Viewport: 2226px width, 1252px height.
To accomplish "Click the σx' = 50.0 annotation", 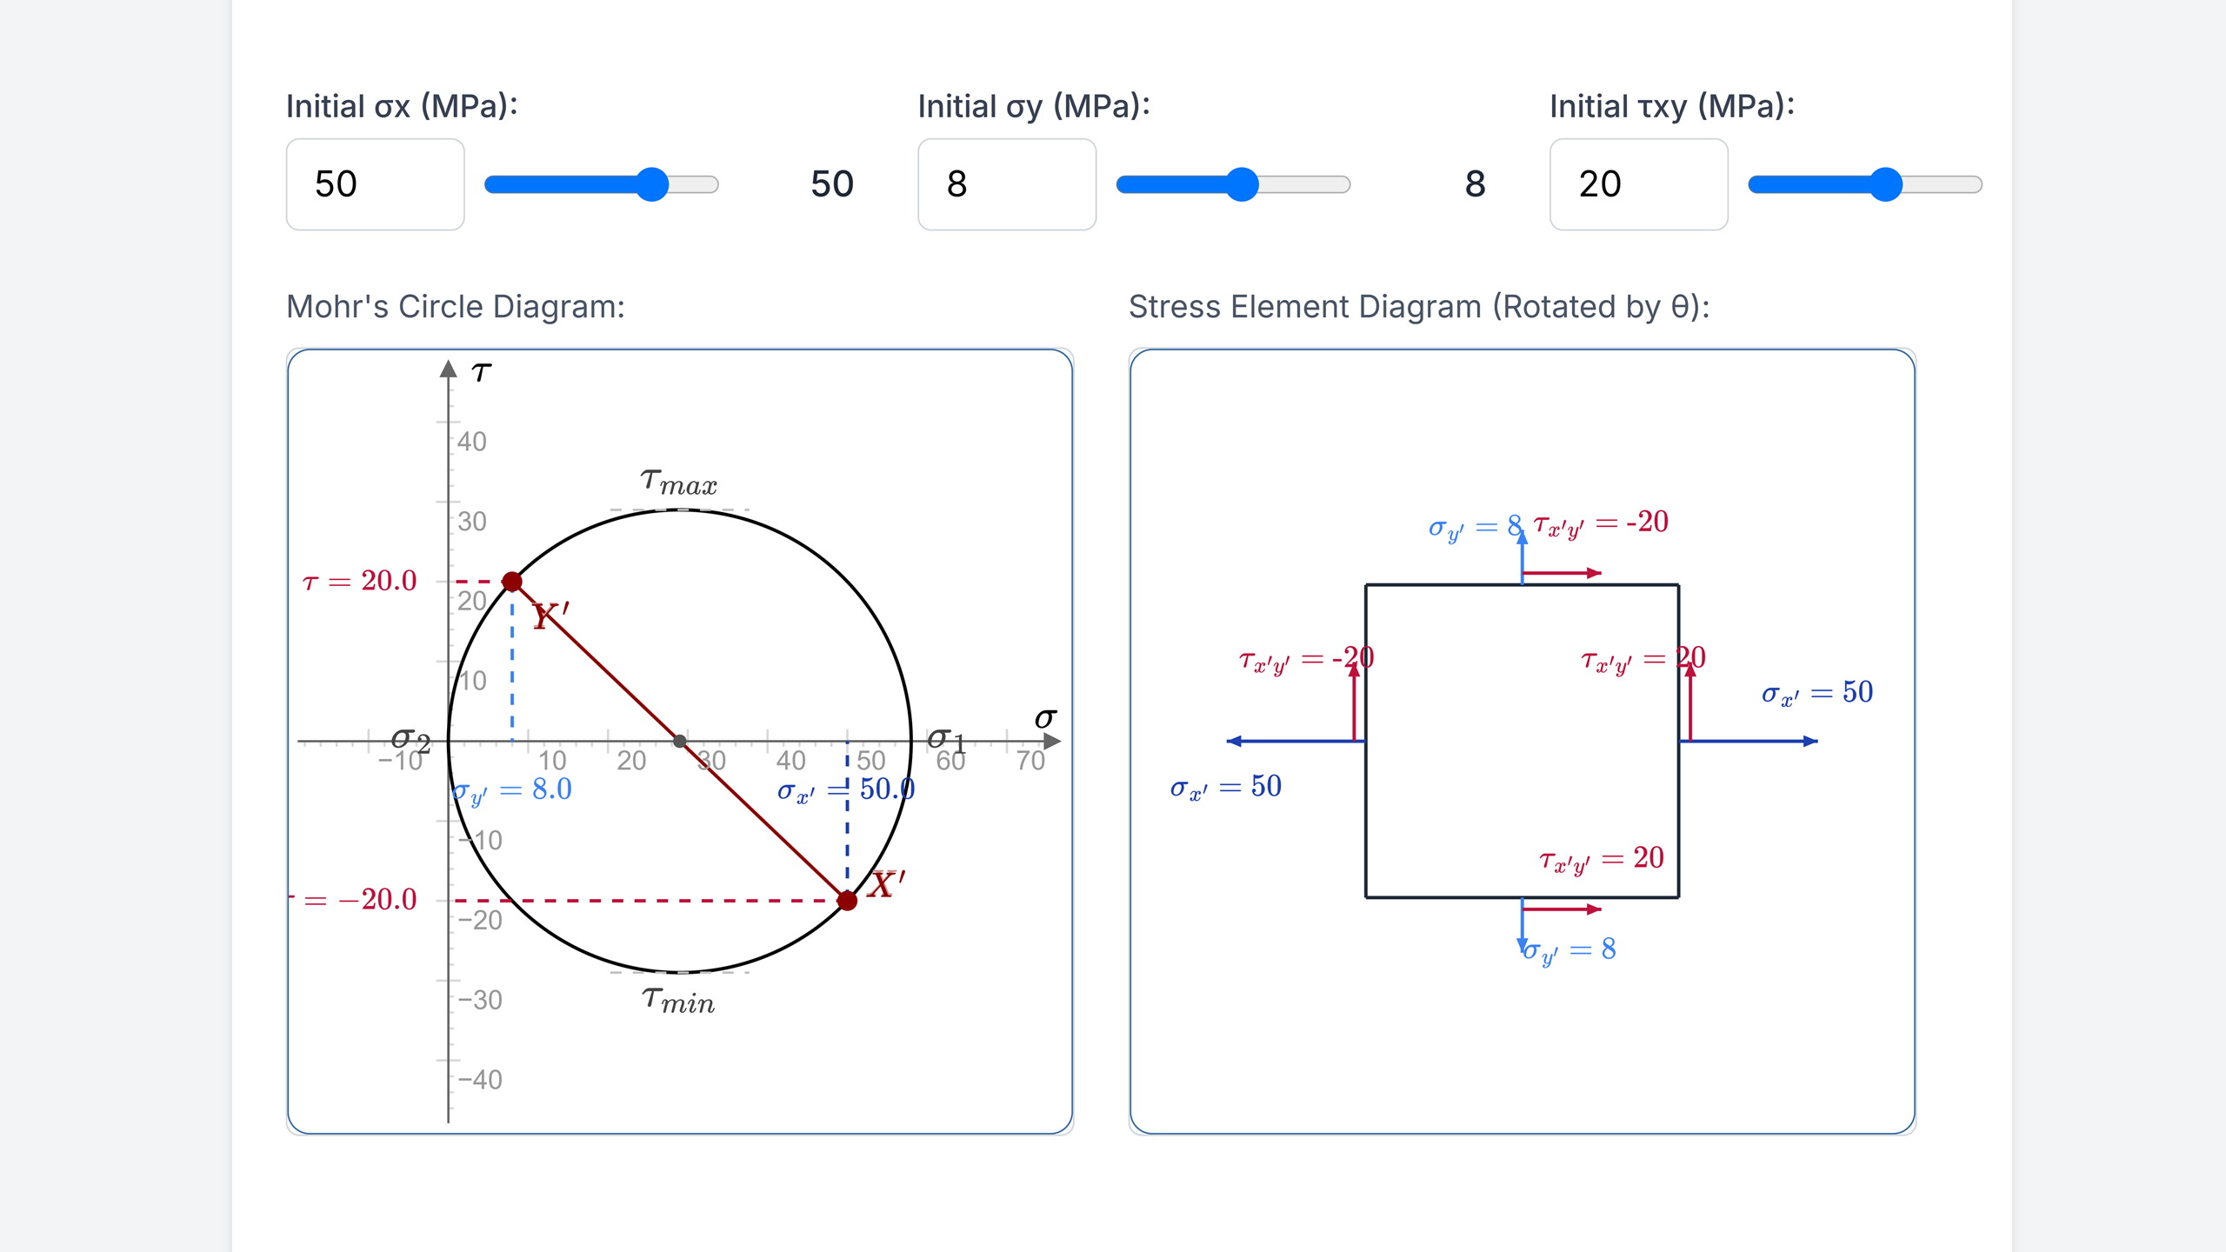I will pyautogui.click(x=842, y=791).
